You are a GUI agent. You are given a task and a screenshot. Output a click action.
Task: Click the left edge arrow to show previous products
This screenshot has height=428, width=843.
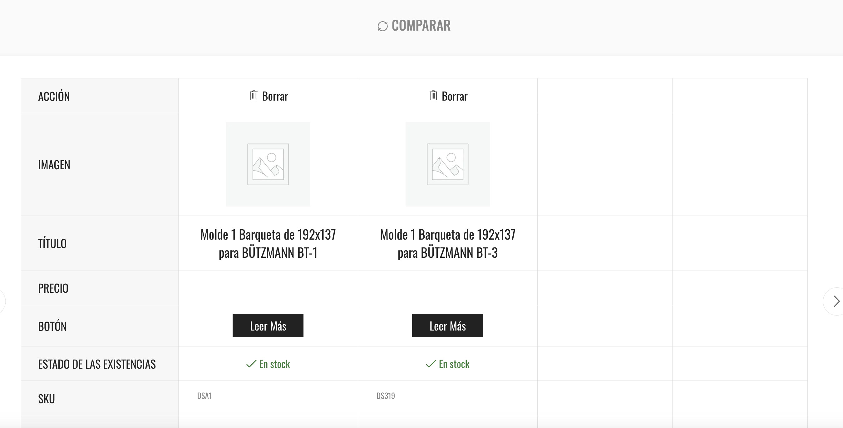point(2,301)
